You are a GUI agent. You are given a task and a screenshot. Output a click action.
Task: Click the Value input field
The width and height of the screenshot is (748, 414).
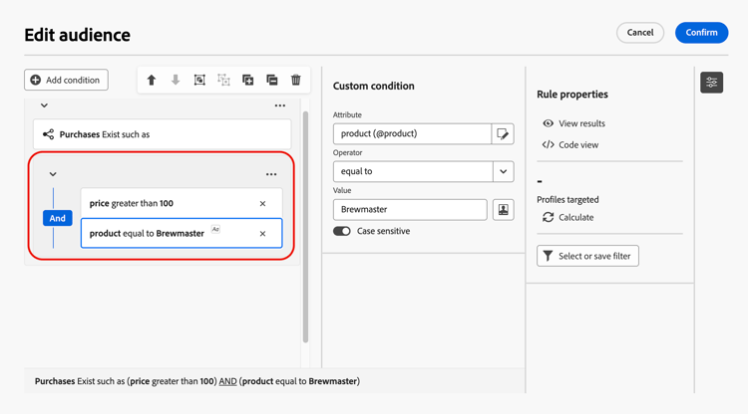tap(410, 209)
